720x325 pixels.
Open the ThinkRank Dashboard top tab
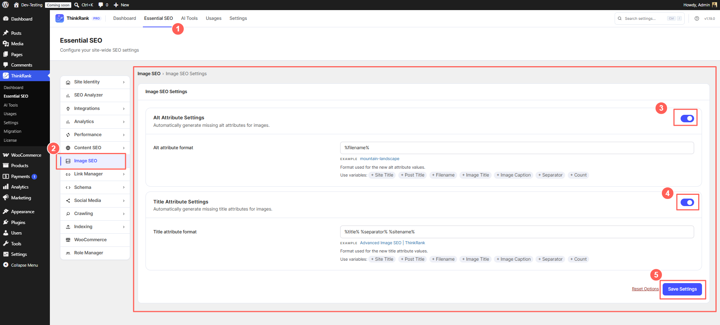tap(124, 18)
